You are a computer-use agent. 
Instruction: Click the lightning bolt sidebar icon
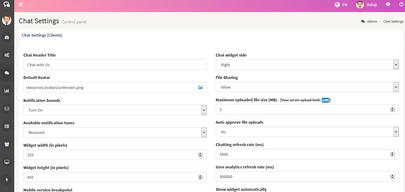(7, 180)
